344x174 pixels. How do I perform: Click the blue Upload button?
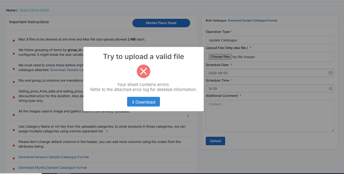click(215, 141)
